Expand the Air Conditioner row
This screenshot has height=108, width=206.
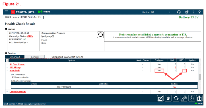[7, 64]
